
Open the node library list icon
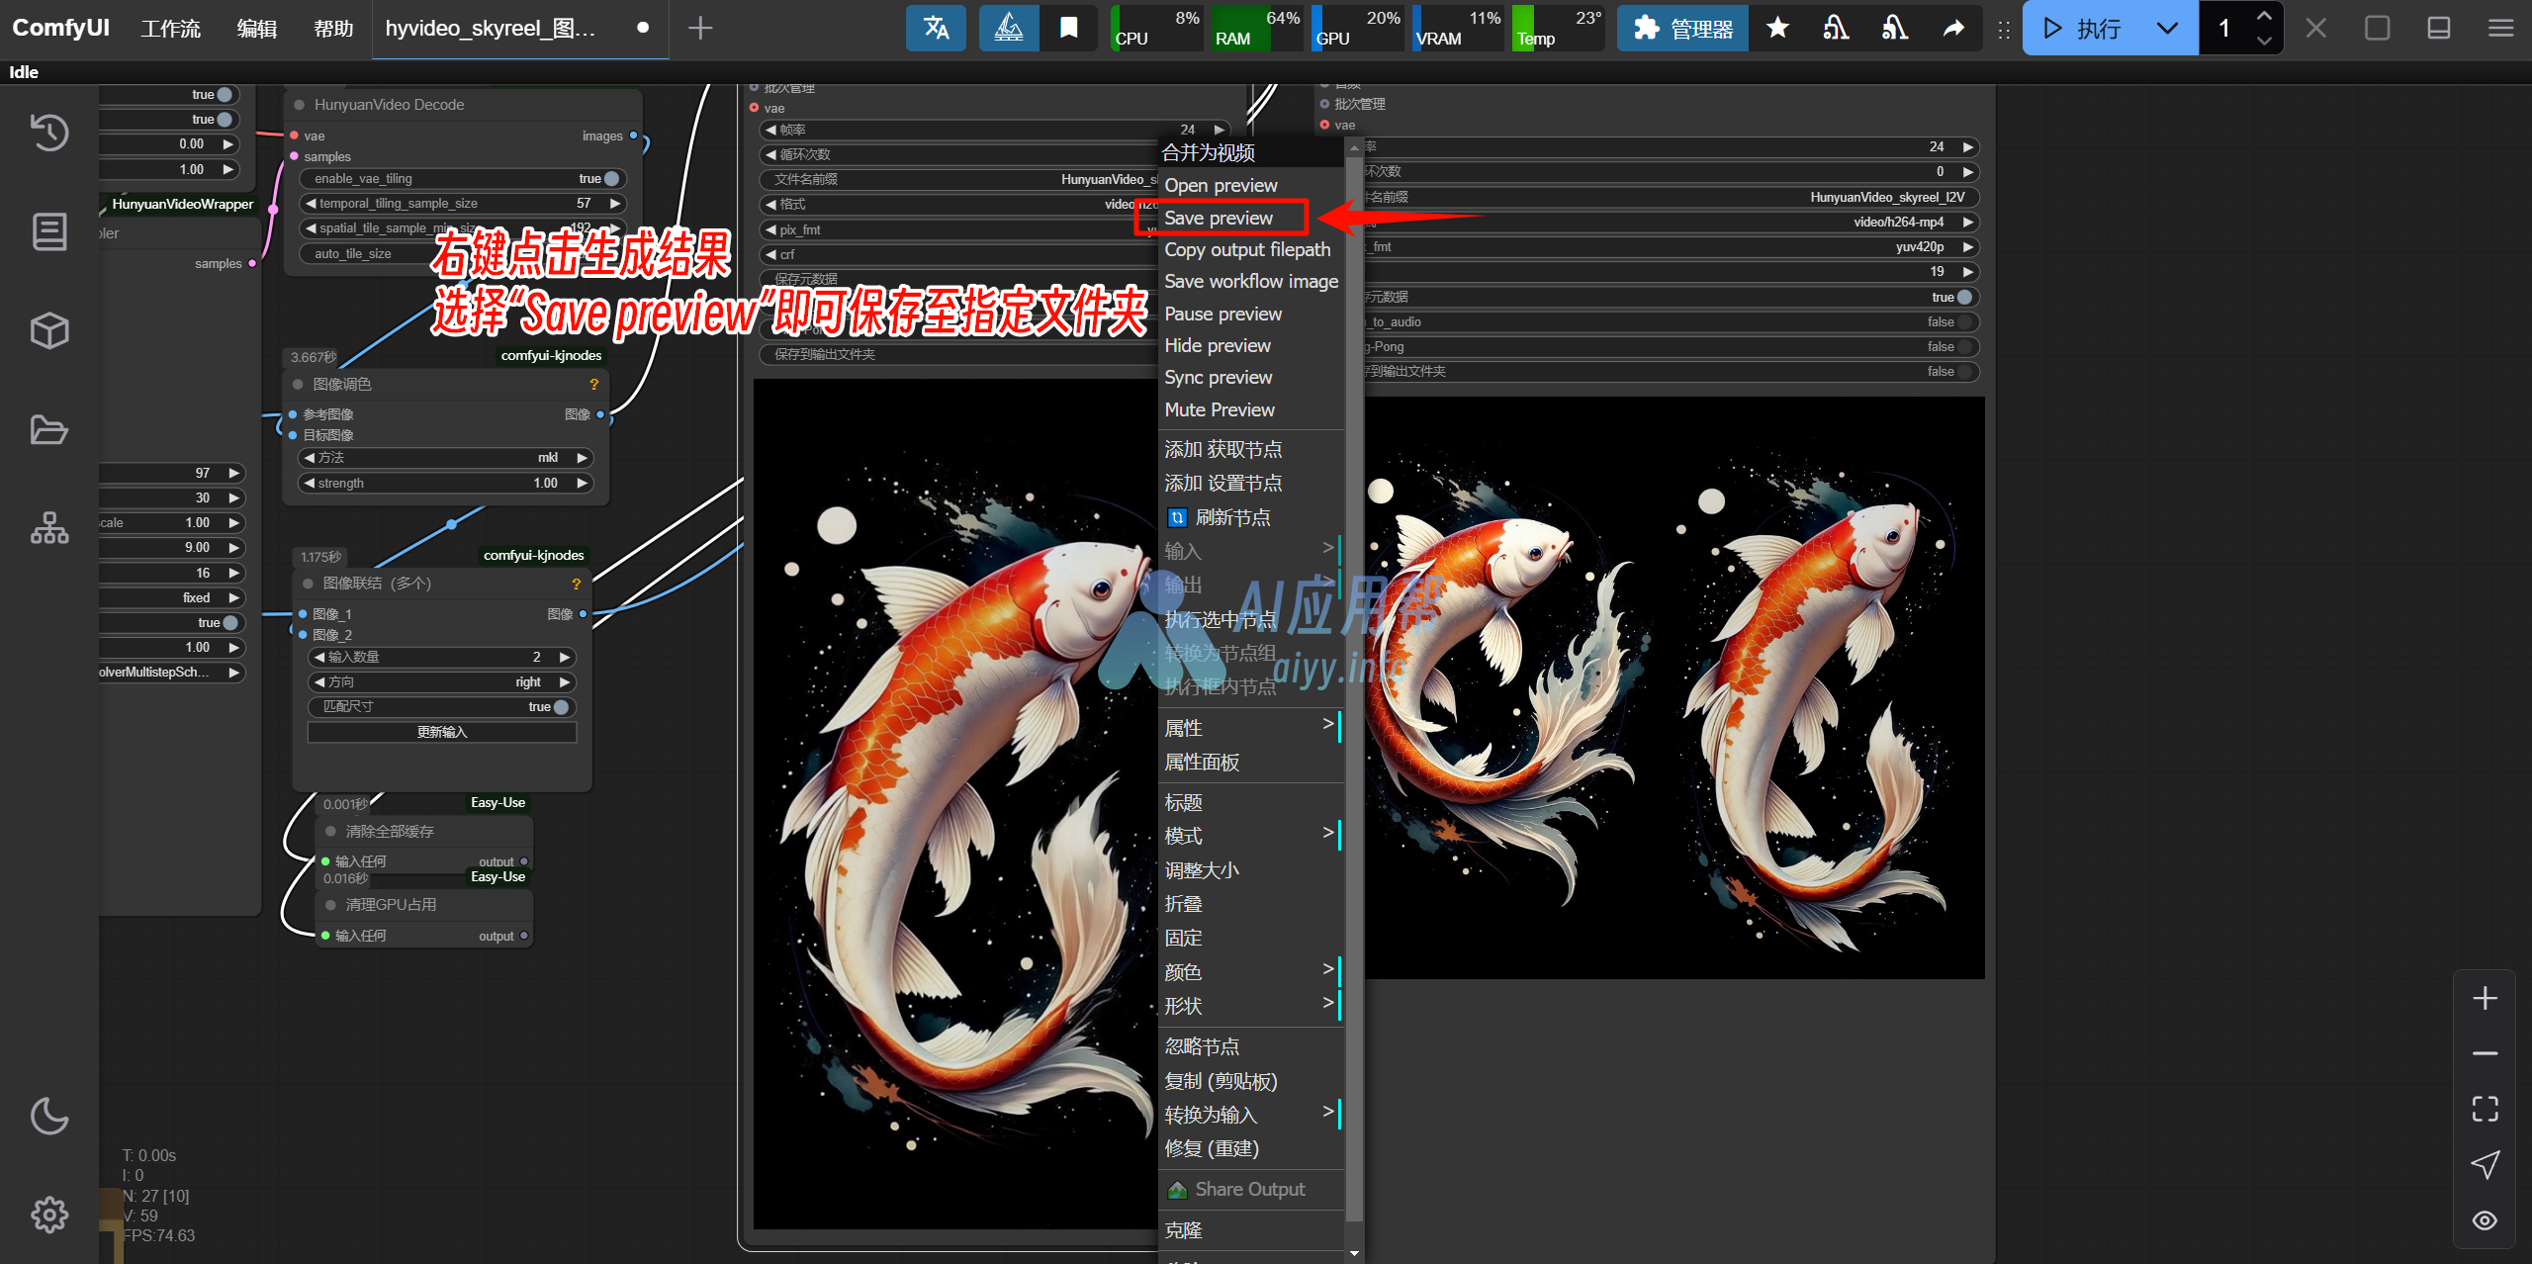[49, 231]
